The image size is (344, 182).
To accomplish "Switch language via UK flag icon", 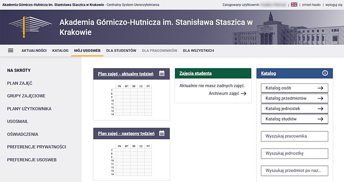I will [294, 5].
